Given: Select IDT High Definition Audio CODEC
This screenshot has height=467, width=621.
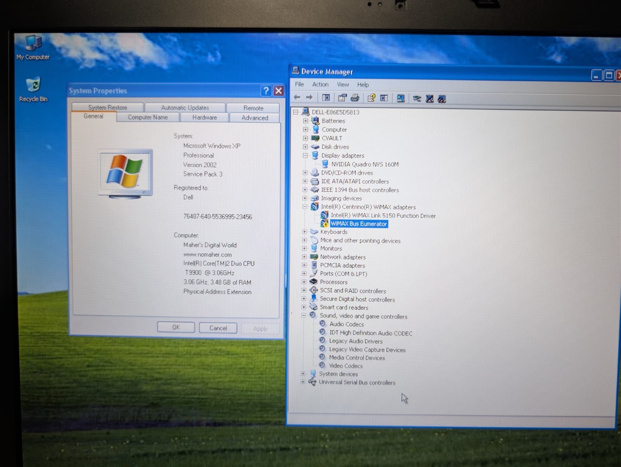Looking at the screenshot, I should pyautogui.click(x=371, y=333).
